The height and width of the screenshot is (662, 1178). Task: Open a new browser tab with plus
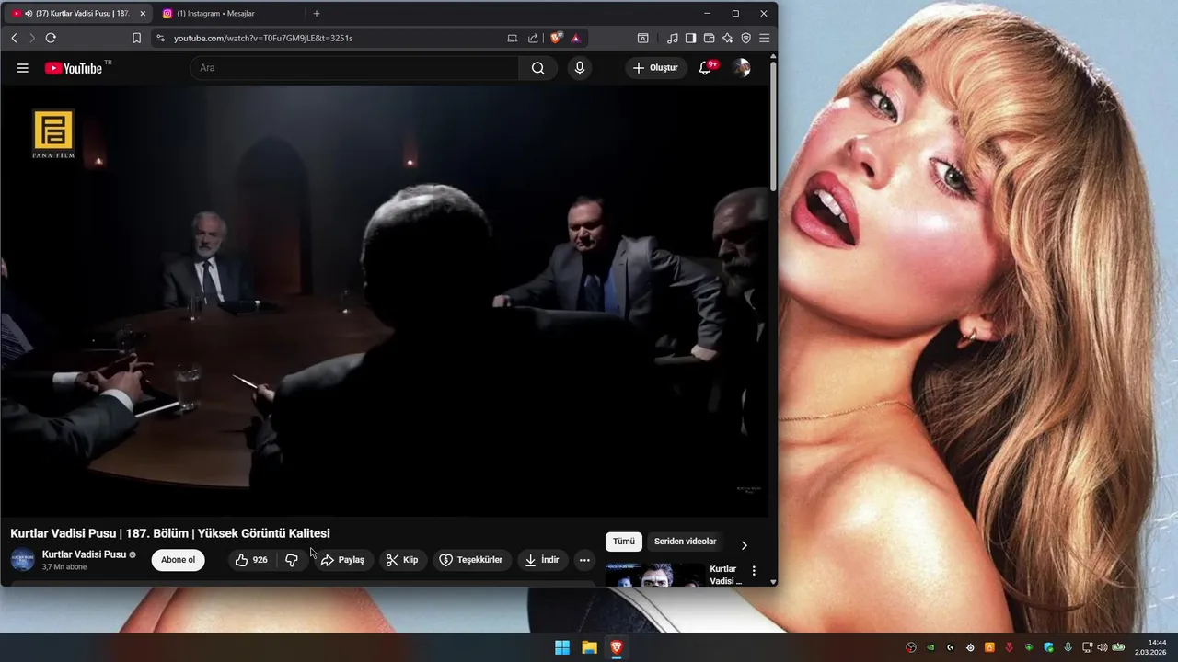click(x=317, y=14)
